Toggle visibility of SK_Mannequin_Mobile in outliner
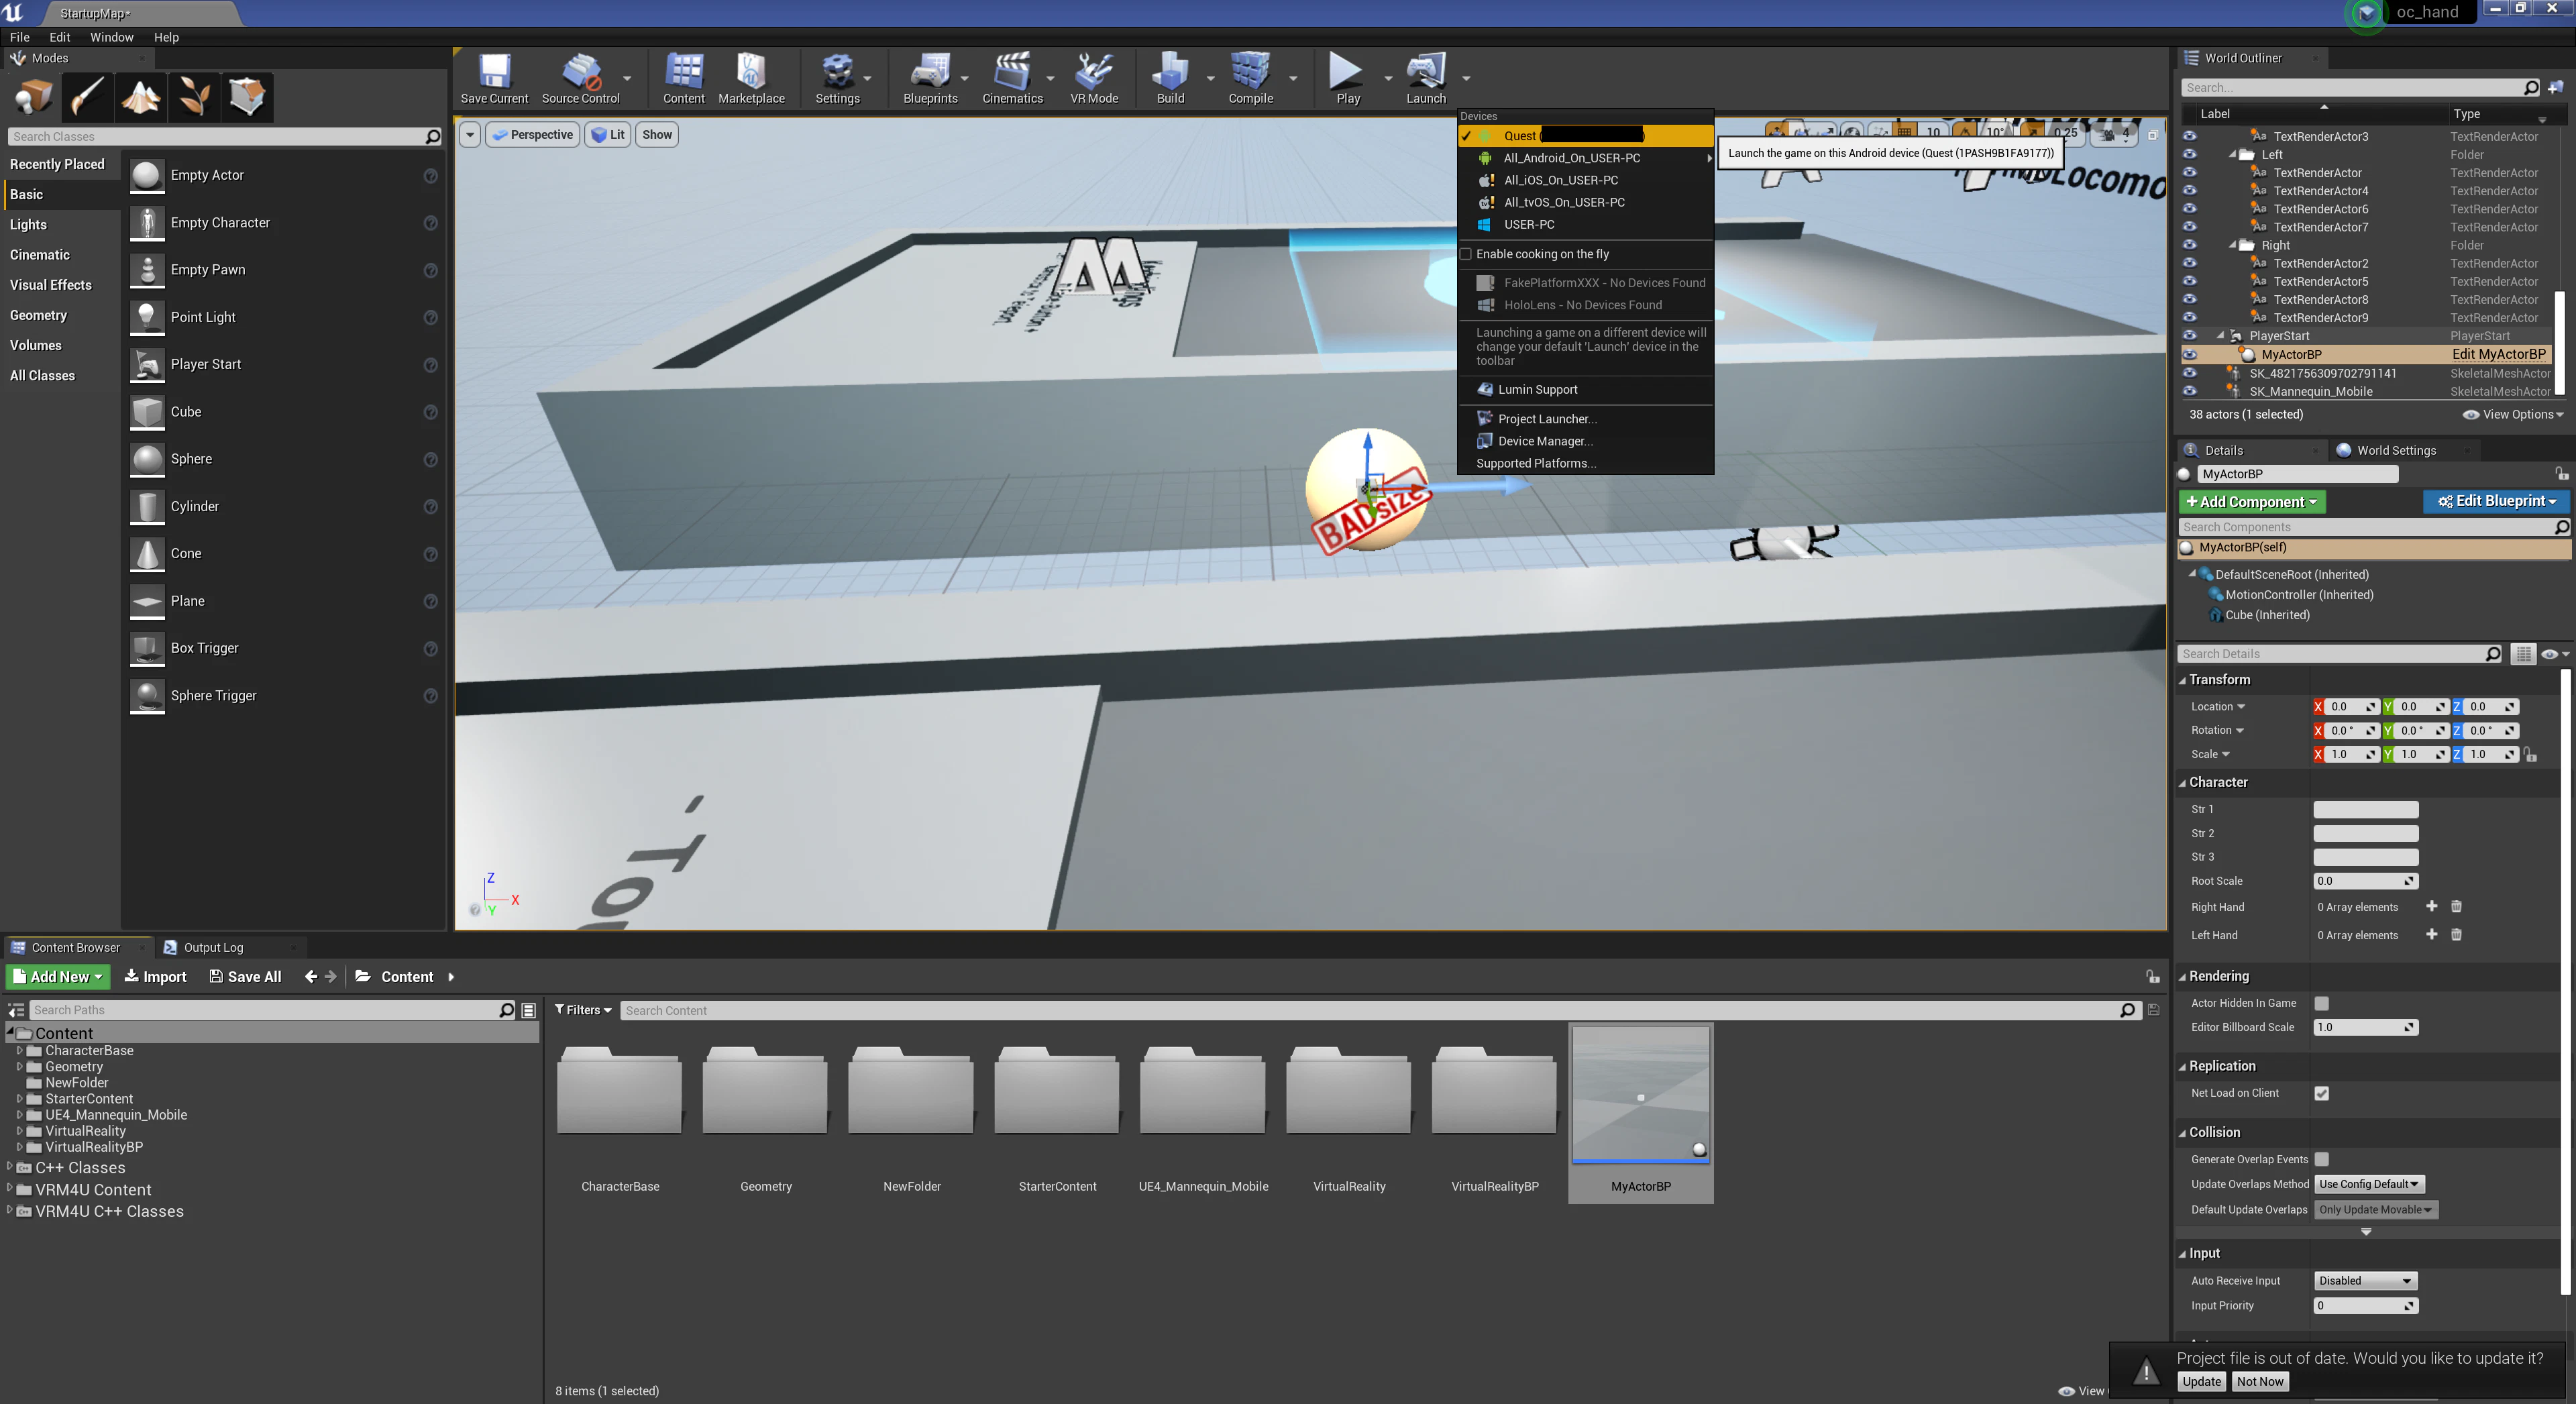 (2190, 391)
